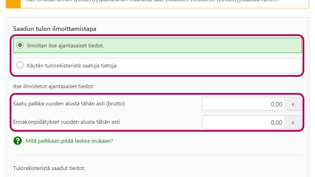
Task: Select the "Ilmoitan itse ajantasaiset tiedot" radio circle
Action: (20, 45)
